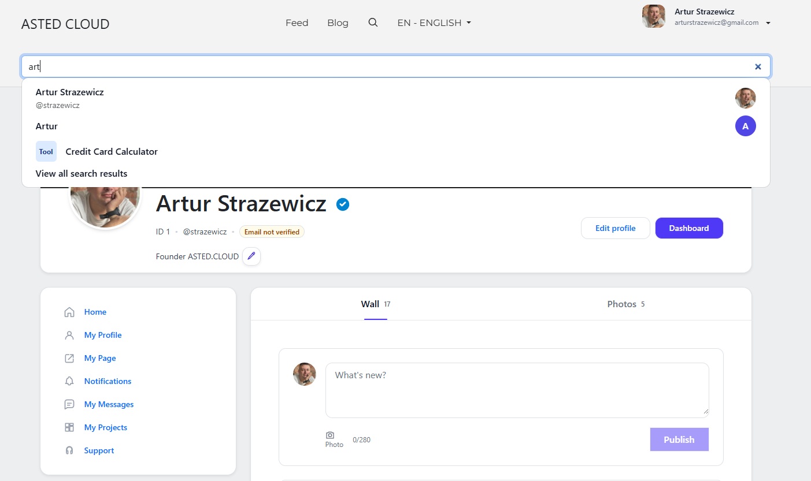Go to Notifications in the sidebar
811x481 pixels.
pos(108,381)
